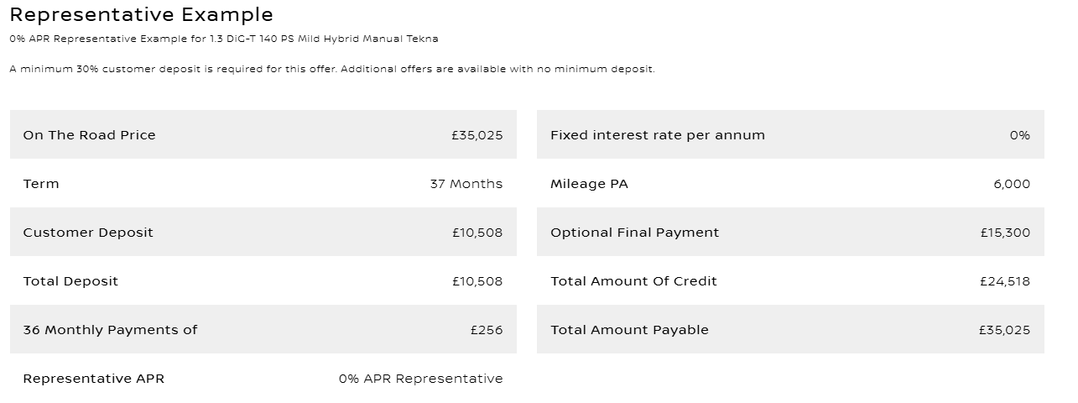Click the Total Amount Of Credit label
1078x403 pixels.
[633, 281]
